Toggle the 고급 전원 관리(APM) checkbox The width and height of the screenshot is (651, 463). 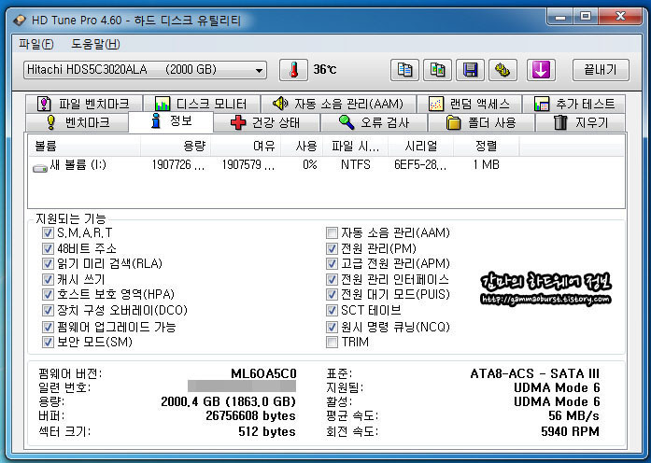332,264
